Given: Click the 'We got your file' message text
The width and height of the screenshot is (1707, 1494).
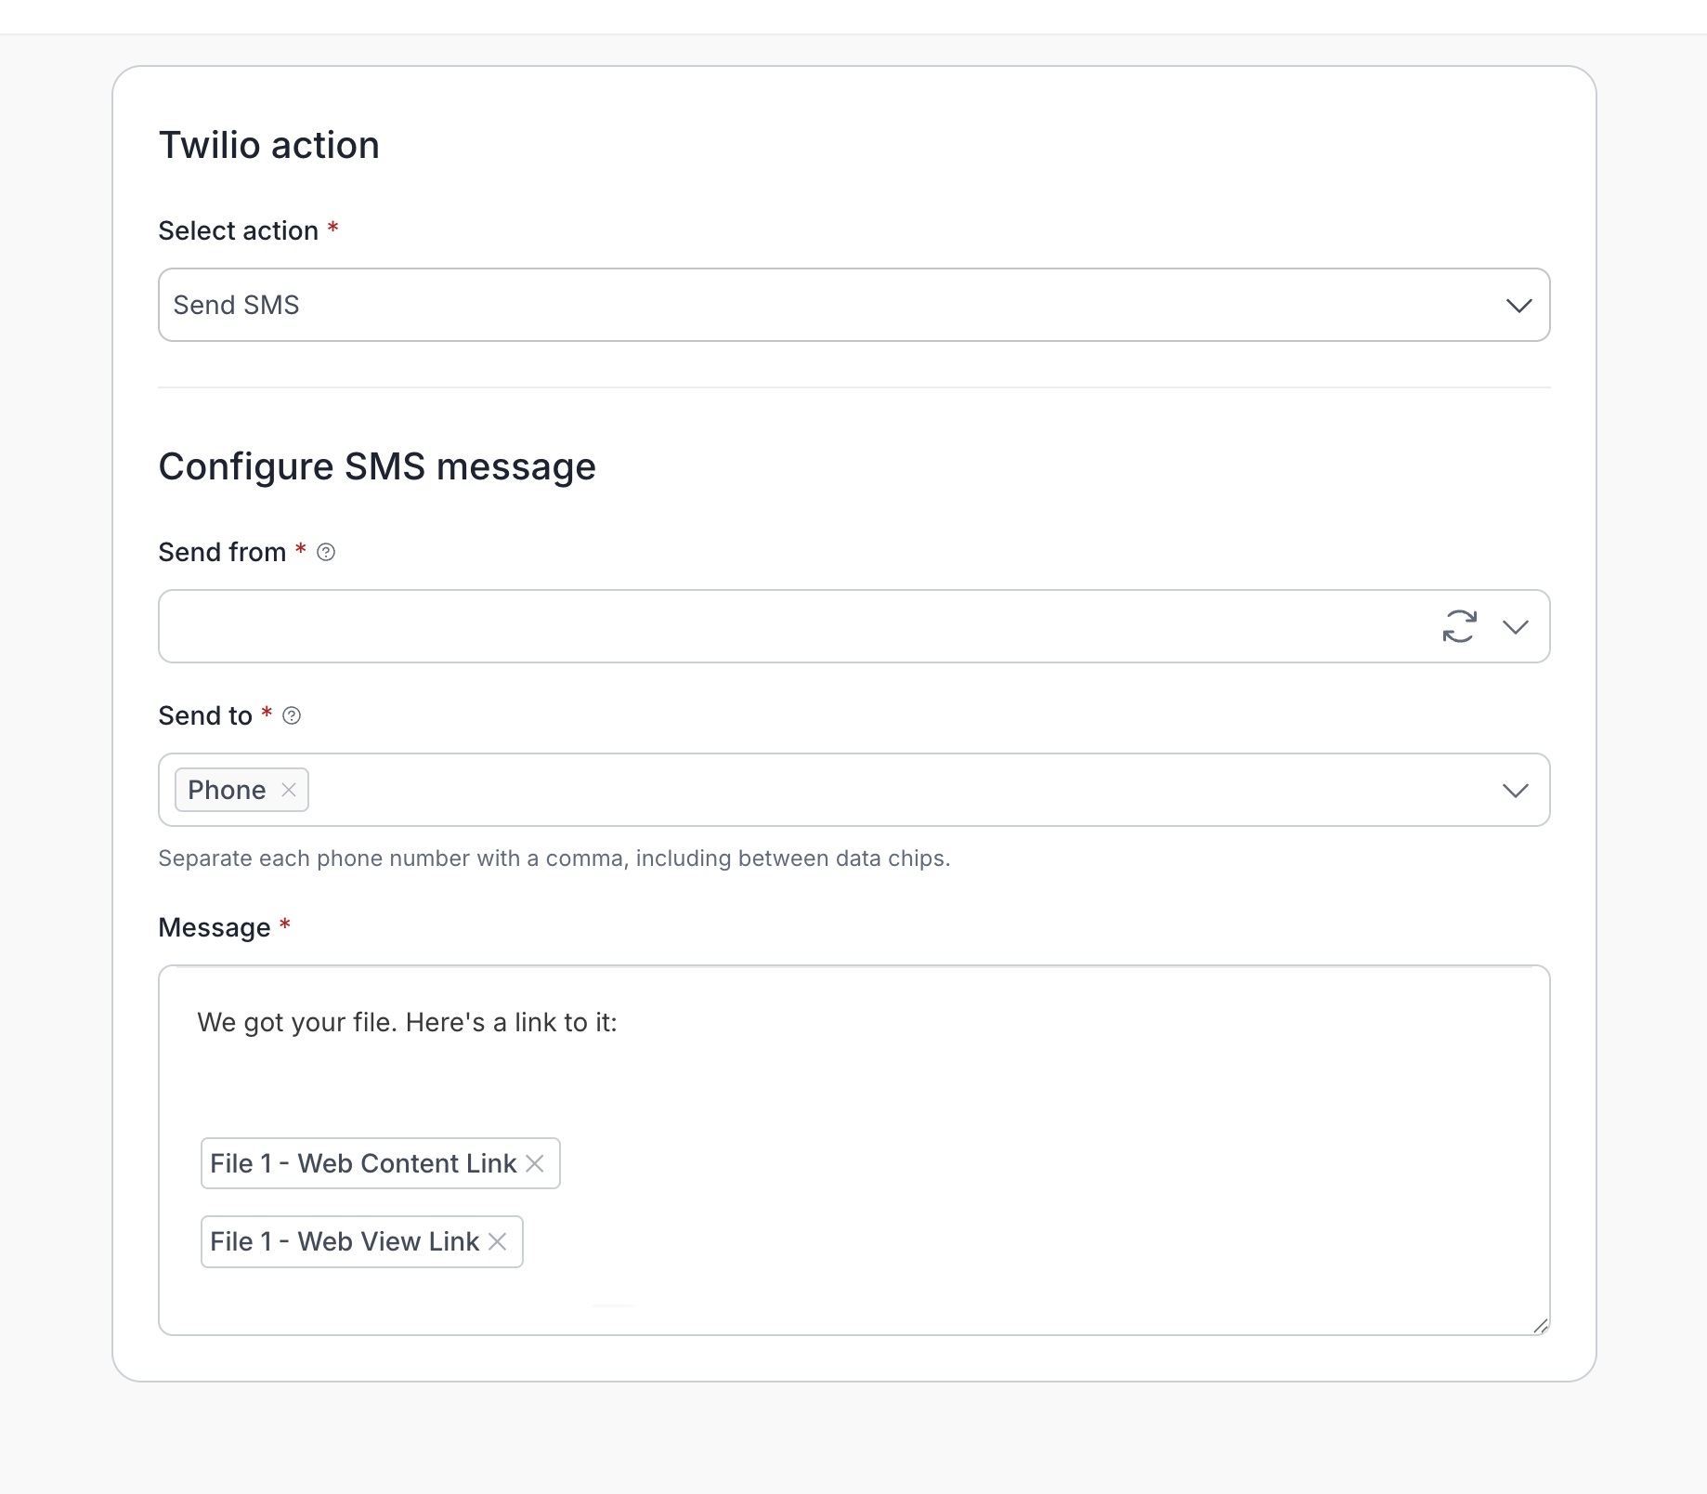Looking at the screenshot, I should click(x=407, y=1022).
